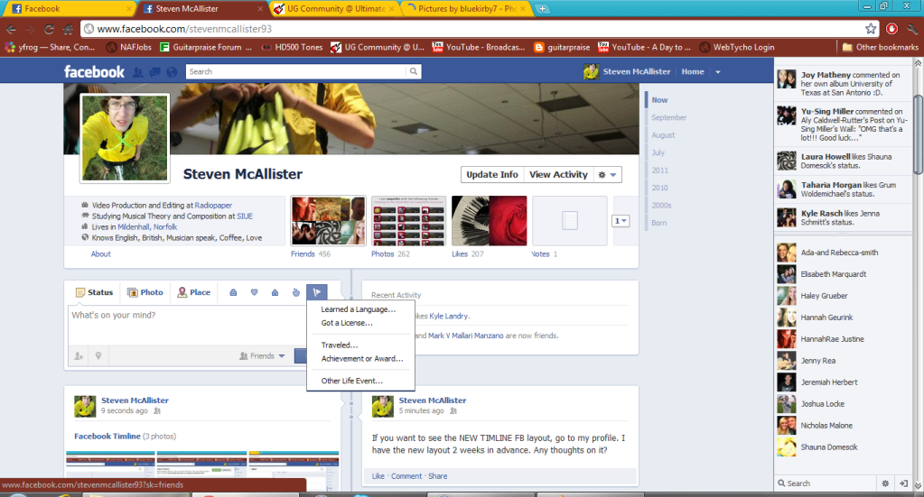This screenshot has width=924, height=497.
Task: Bookmark this page with the star icon
Action: click(871, 28)
